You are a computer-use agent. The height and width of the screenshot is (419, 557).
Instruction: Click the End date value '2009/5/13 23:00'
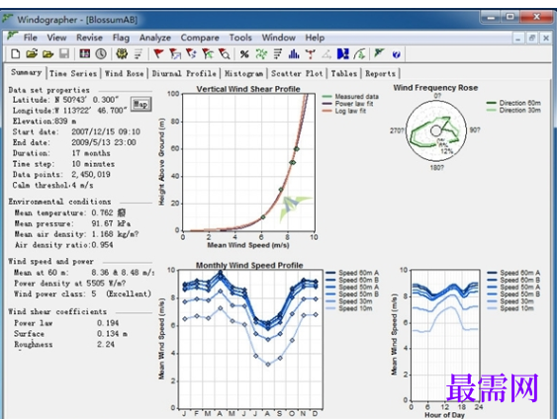coord(104,142)
